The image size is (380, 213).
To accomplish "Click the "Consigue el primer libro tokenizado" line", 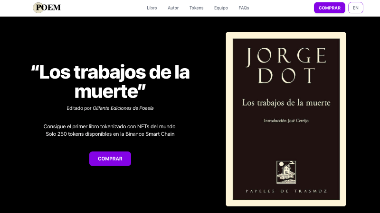I will click(110, 126).
